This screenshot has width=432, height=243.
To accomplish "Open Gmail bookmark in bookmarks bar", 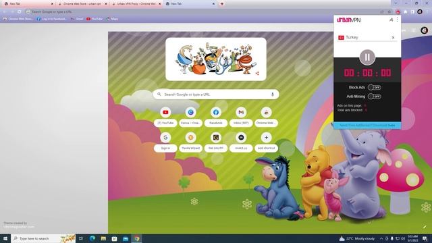I will (x=77, y=19).
